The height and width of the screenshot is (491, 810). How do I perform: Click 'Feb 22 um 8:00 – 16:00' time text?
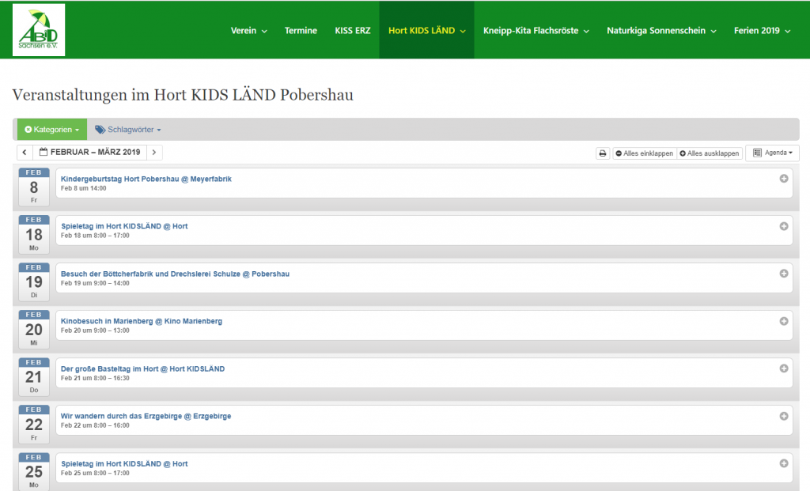pos(95,426)
